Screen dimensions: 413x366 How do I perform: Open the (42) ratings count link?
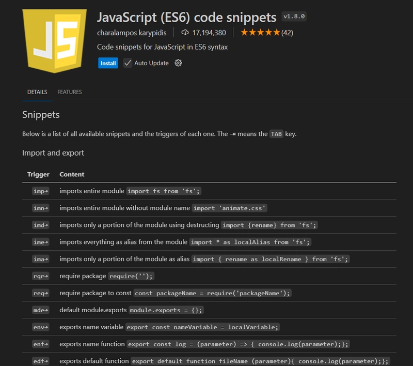(287, 33)
